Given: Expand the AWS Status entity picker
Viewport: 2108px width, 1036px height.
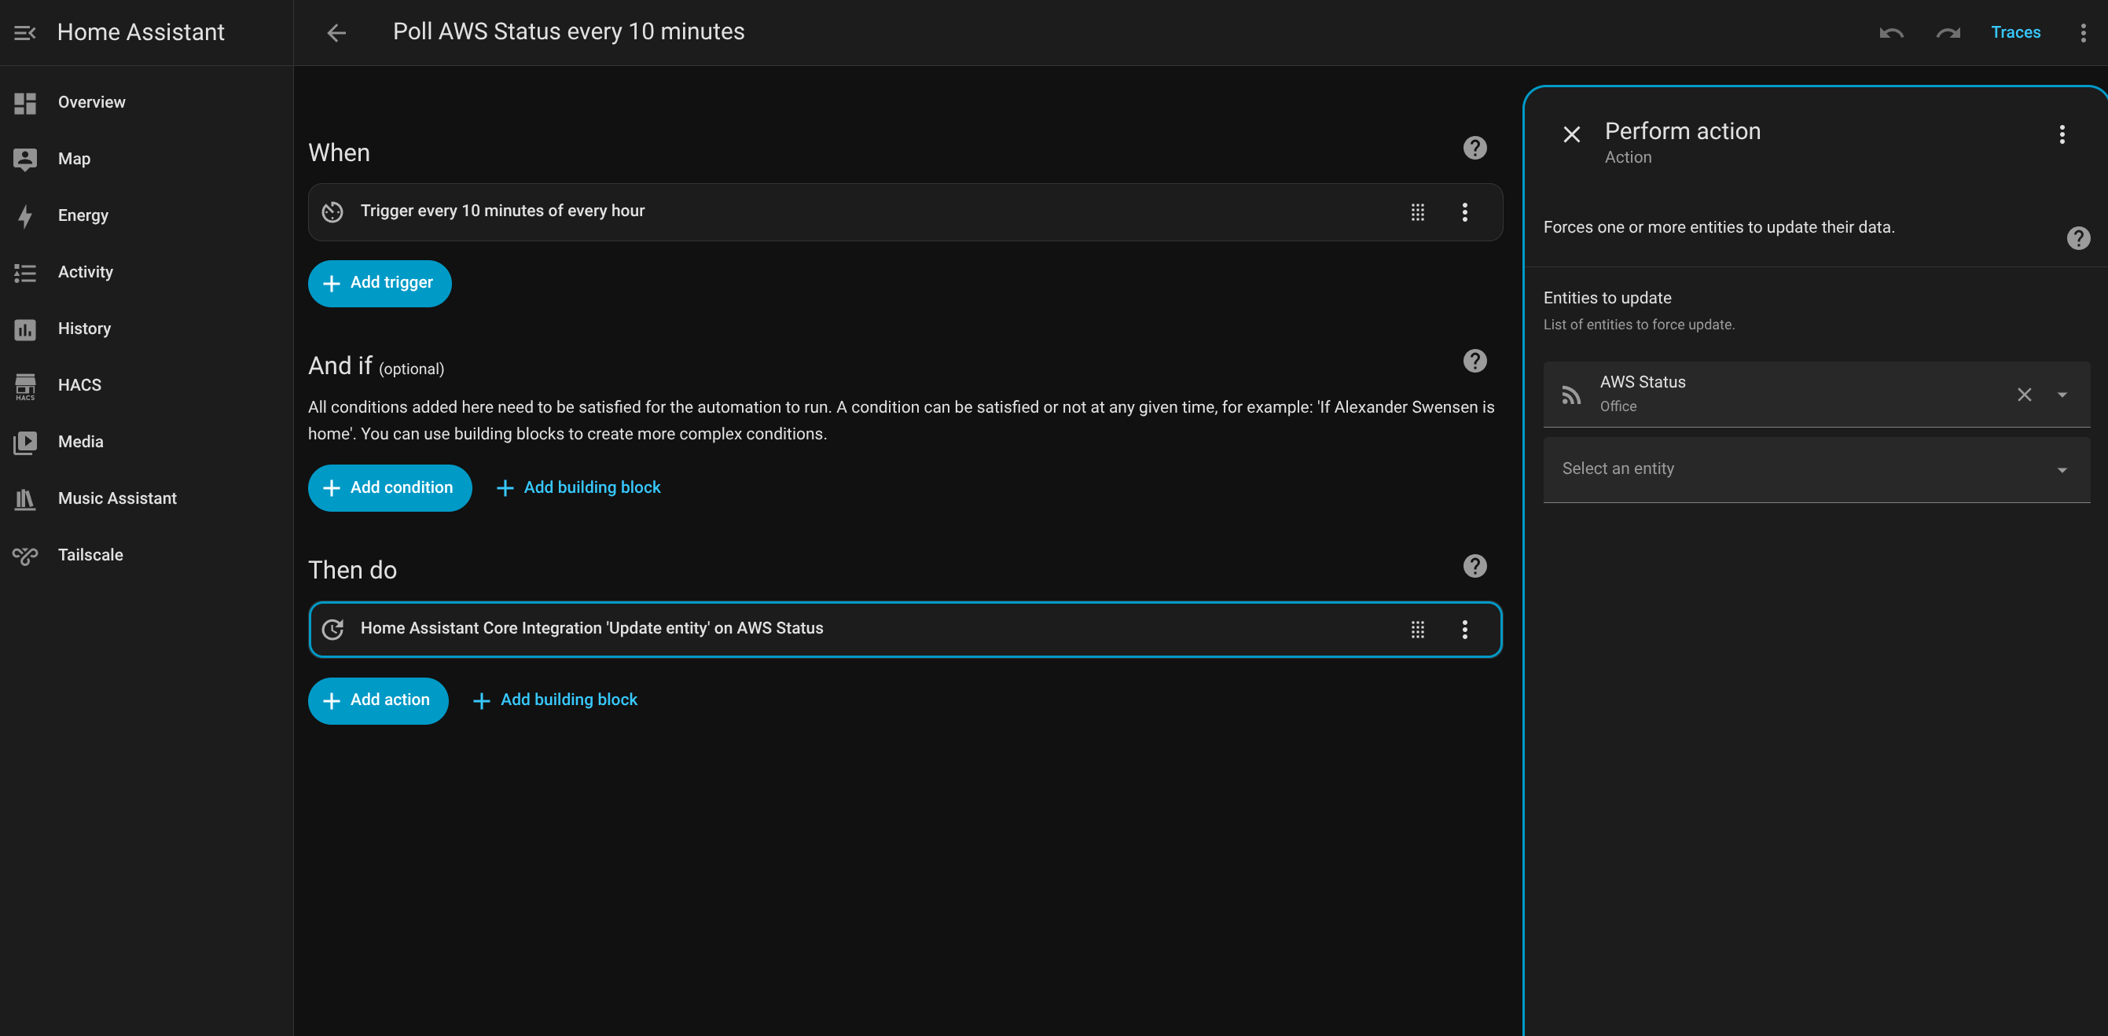Looking at the screenshot, I should click(2062, 395).
